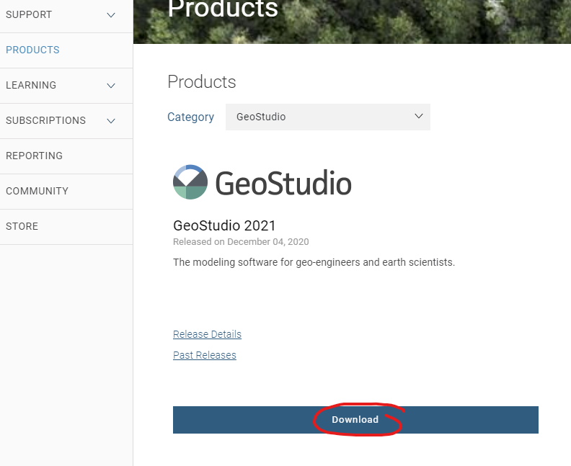The height and width of the screenshot is (466, 571).
Task: Expand the SUBSCRIPTIONS chevron arrow
Action: pyautogui.click(x=111, y=121)
